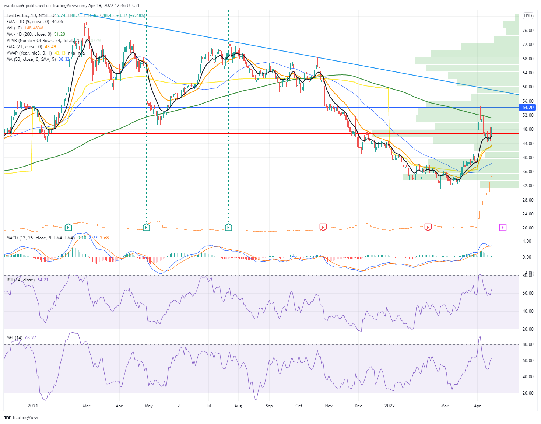The image size is (541, 424).
Task: Select the 64.00 price axis label
Action: (528, 73)
